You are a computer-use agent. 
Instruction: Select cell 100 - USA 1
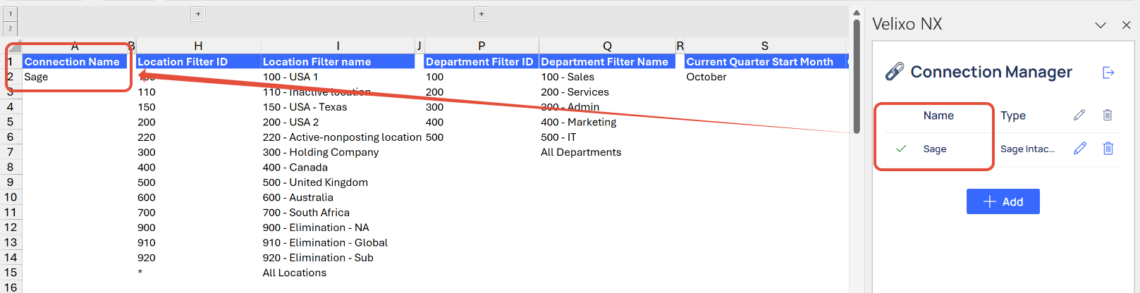tap(338, 77)
